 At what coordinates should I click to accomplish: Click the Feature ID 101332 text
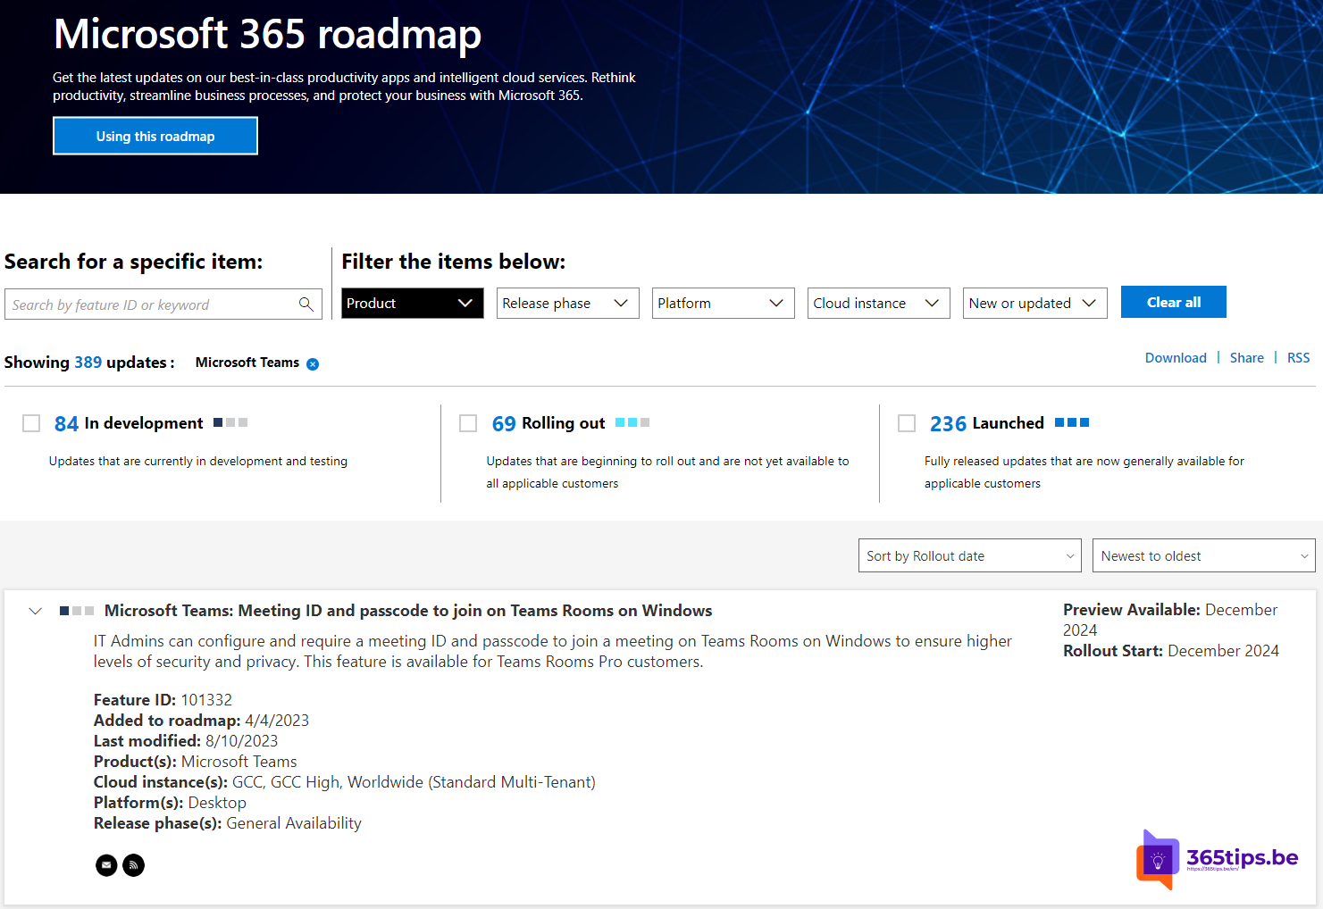point(163,700)
